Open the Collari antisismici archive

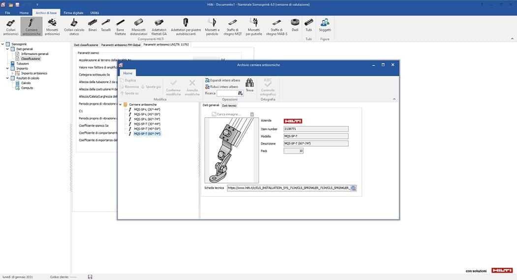coord(10,27)
